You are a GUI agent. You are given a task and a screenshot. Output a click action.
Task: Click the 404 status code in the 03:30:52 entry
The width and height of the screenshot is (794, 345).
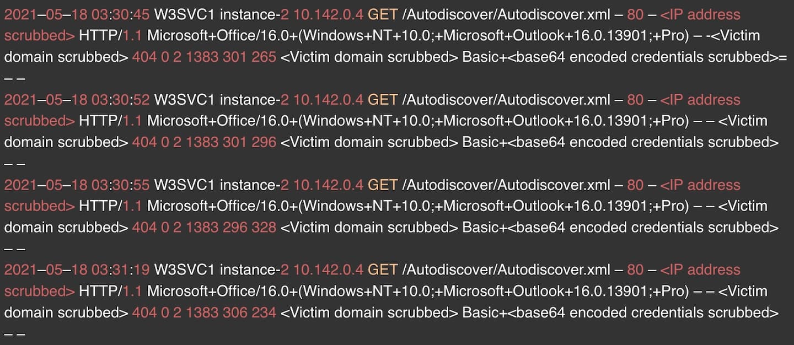click(144, 142)
